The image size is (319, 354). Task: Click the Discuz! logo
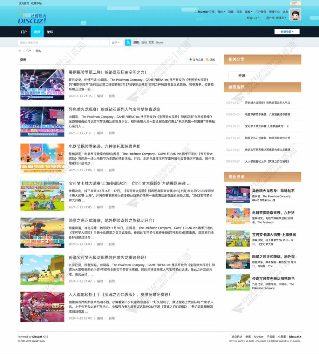(x=32, y=17)
